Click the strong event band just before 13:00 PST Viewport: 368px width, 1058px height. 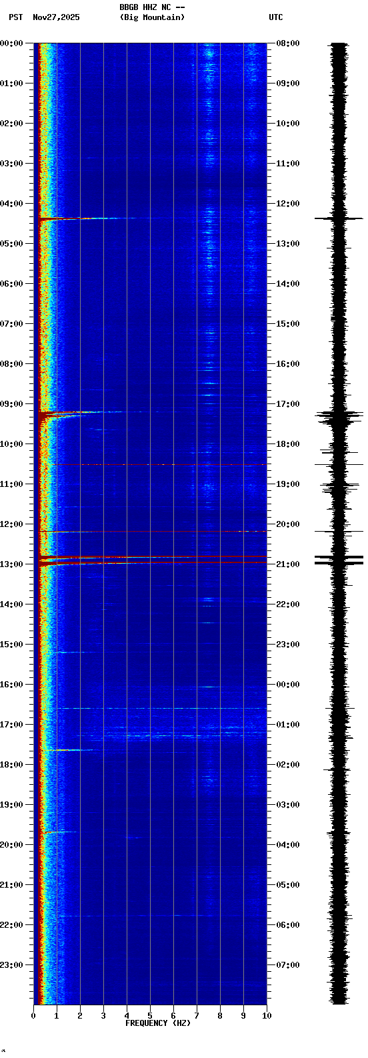(152, 556)
